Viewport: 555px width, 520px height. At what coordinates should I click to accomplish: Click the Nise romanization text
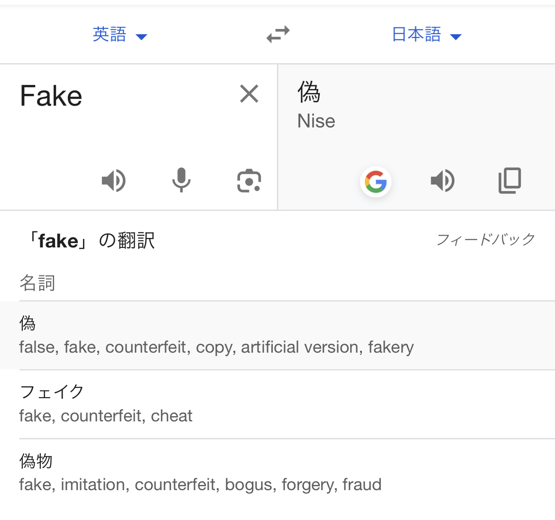tap(316, 121)
